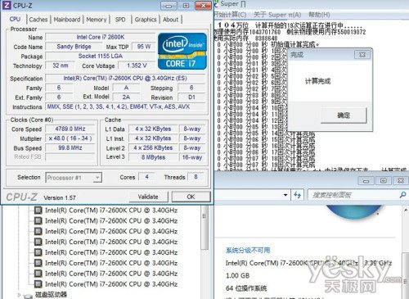
Task: Click the Threads count value 8
Action: point(196,177)
